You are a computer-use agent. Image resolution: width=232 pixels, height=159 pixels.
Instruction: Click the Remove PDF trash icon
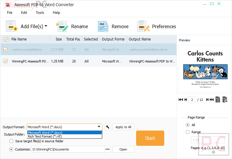coord(103,26)
